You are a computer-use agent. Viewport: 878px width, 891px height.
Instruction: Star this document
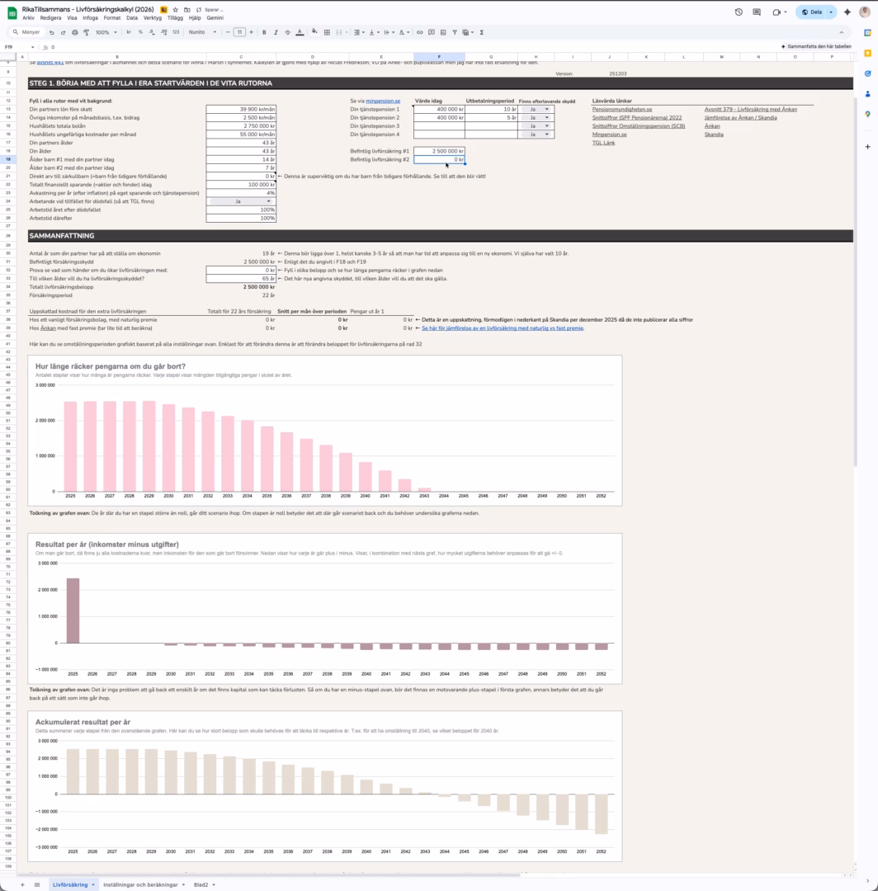click(x=175, y=9)
